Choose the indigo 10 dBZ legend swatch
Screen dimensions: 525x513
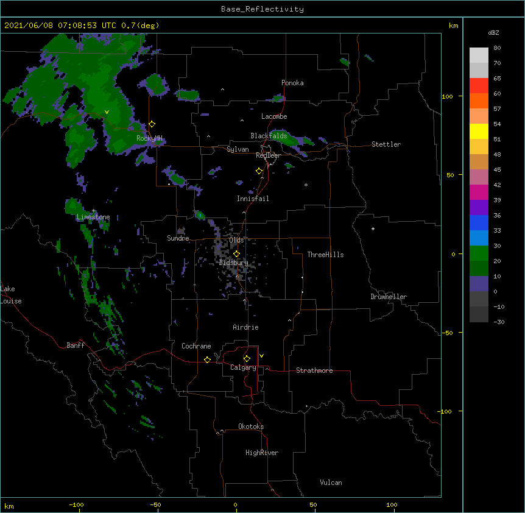tap(479, 284)
